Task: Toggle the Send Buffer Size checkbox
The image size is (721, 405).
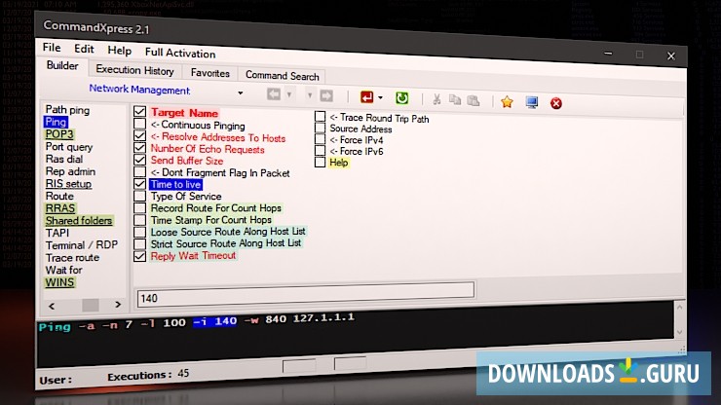Action: click(139, 160)
